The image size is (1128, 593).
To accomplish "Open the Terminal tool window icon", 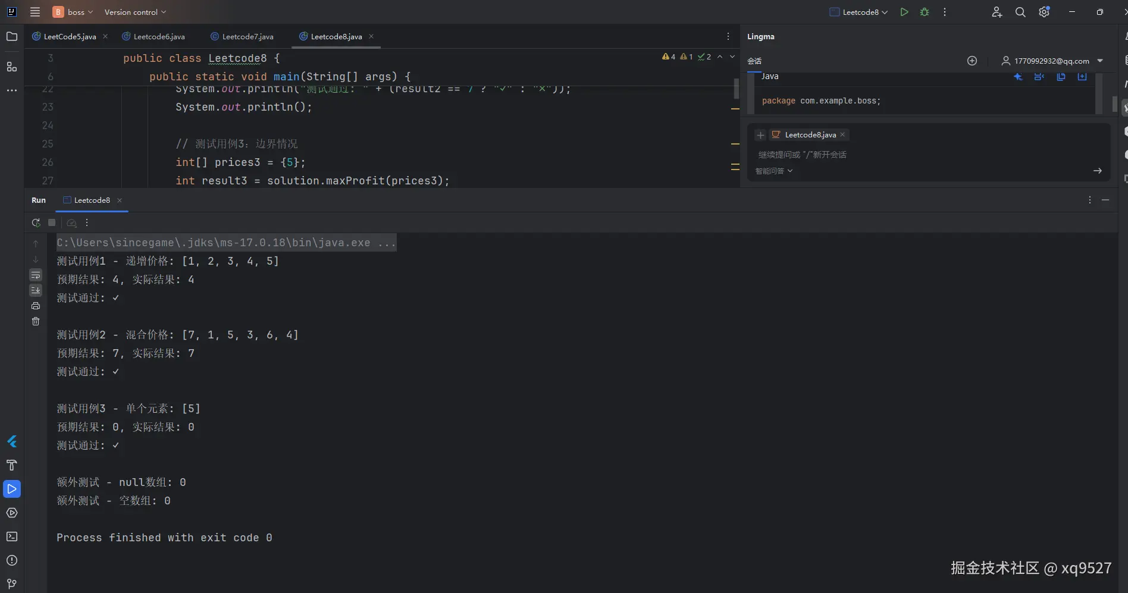I will point(11,536).
